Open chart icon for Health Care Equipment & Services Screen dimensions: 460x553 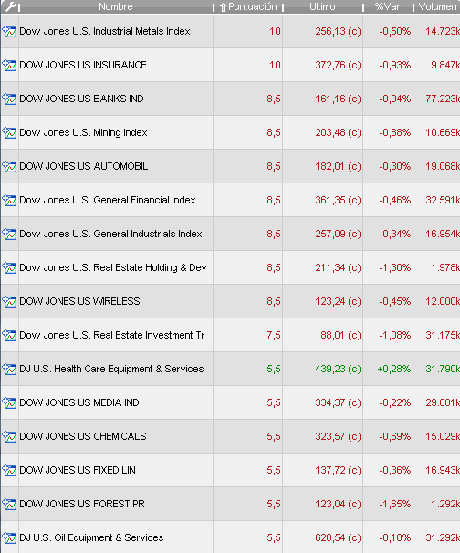click(x=9, y=370)
